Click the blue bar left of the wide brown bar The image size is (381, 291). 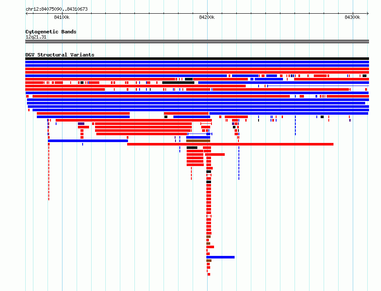point(88,141)
